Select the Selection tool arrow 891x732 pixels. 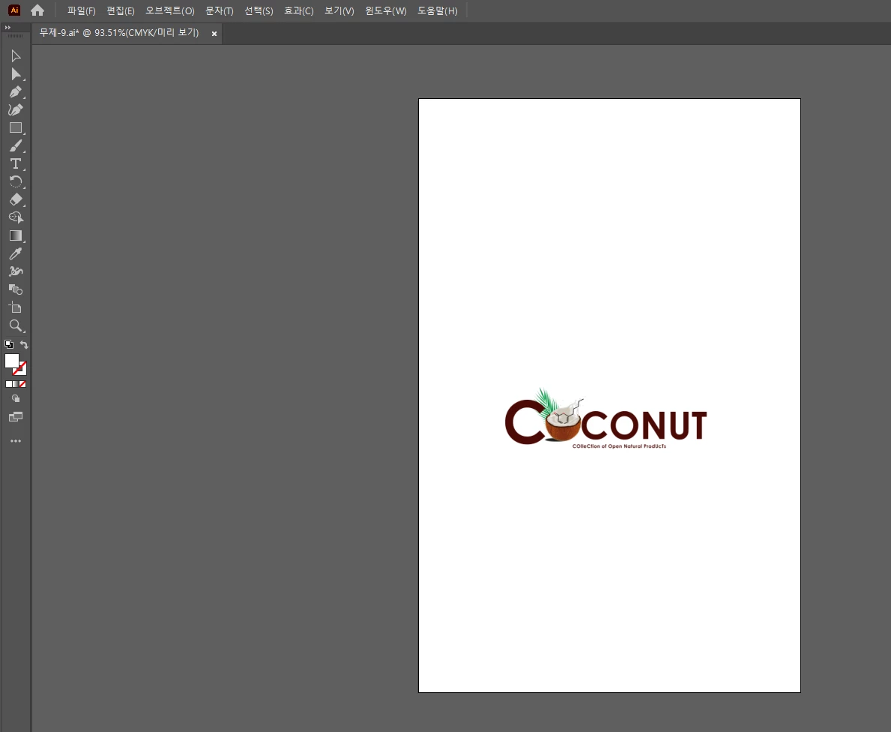[x=16, y=55]
